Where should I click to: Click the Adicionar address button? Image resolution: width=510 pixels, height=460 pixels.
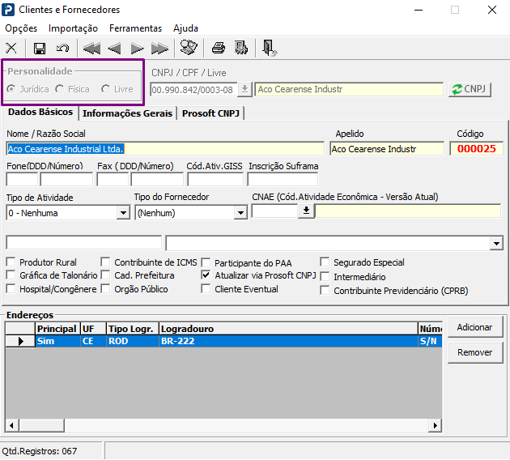475,327
